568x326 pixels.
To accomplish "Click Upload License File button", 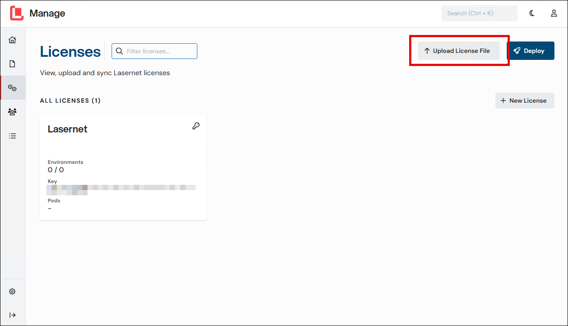I will (459, 51).
